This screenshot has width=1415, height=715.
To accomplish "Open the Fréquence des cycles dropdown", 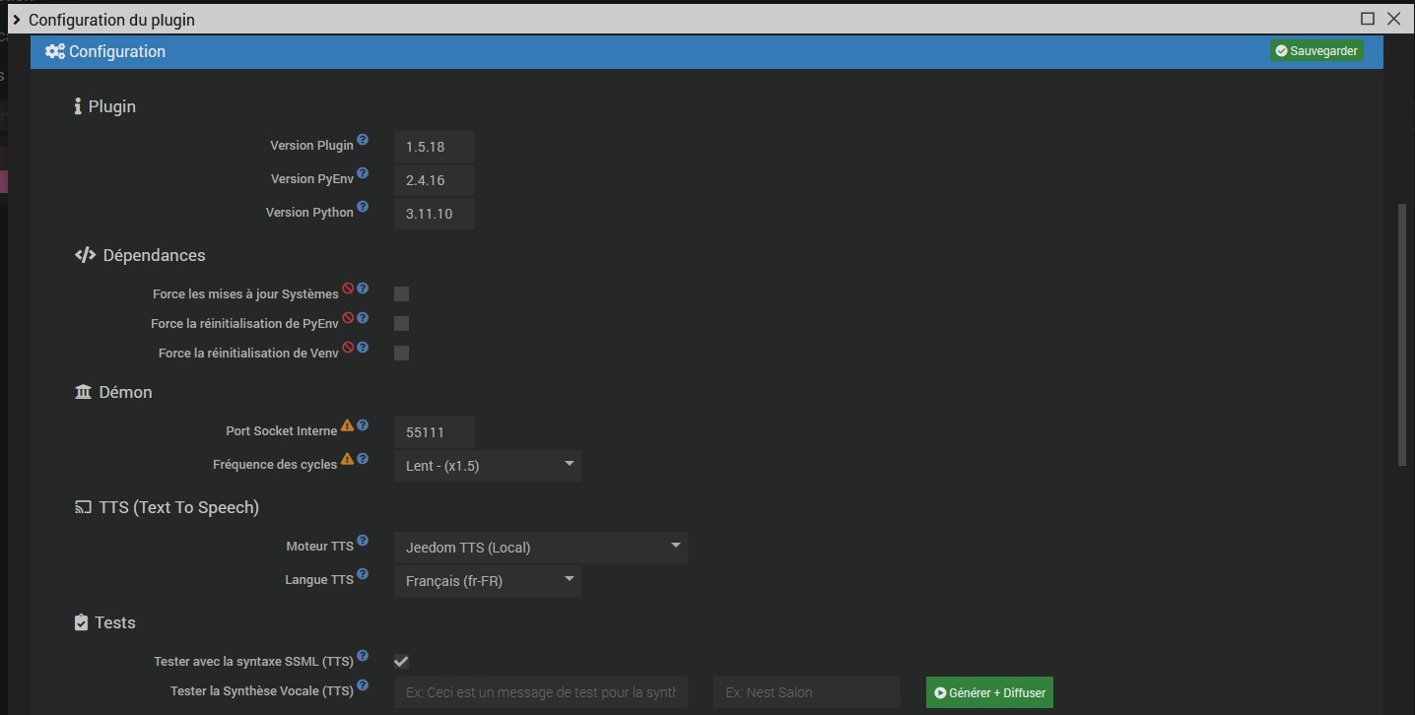I will tap(487, 466).
